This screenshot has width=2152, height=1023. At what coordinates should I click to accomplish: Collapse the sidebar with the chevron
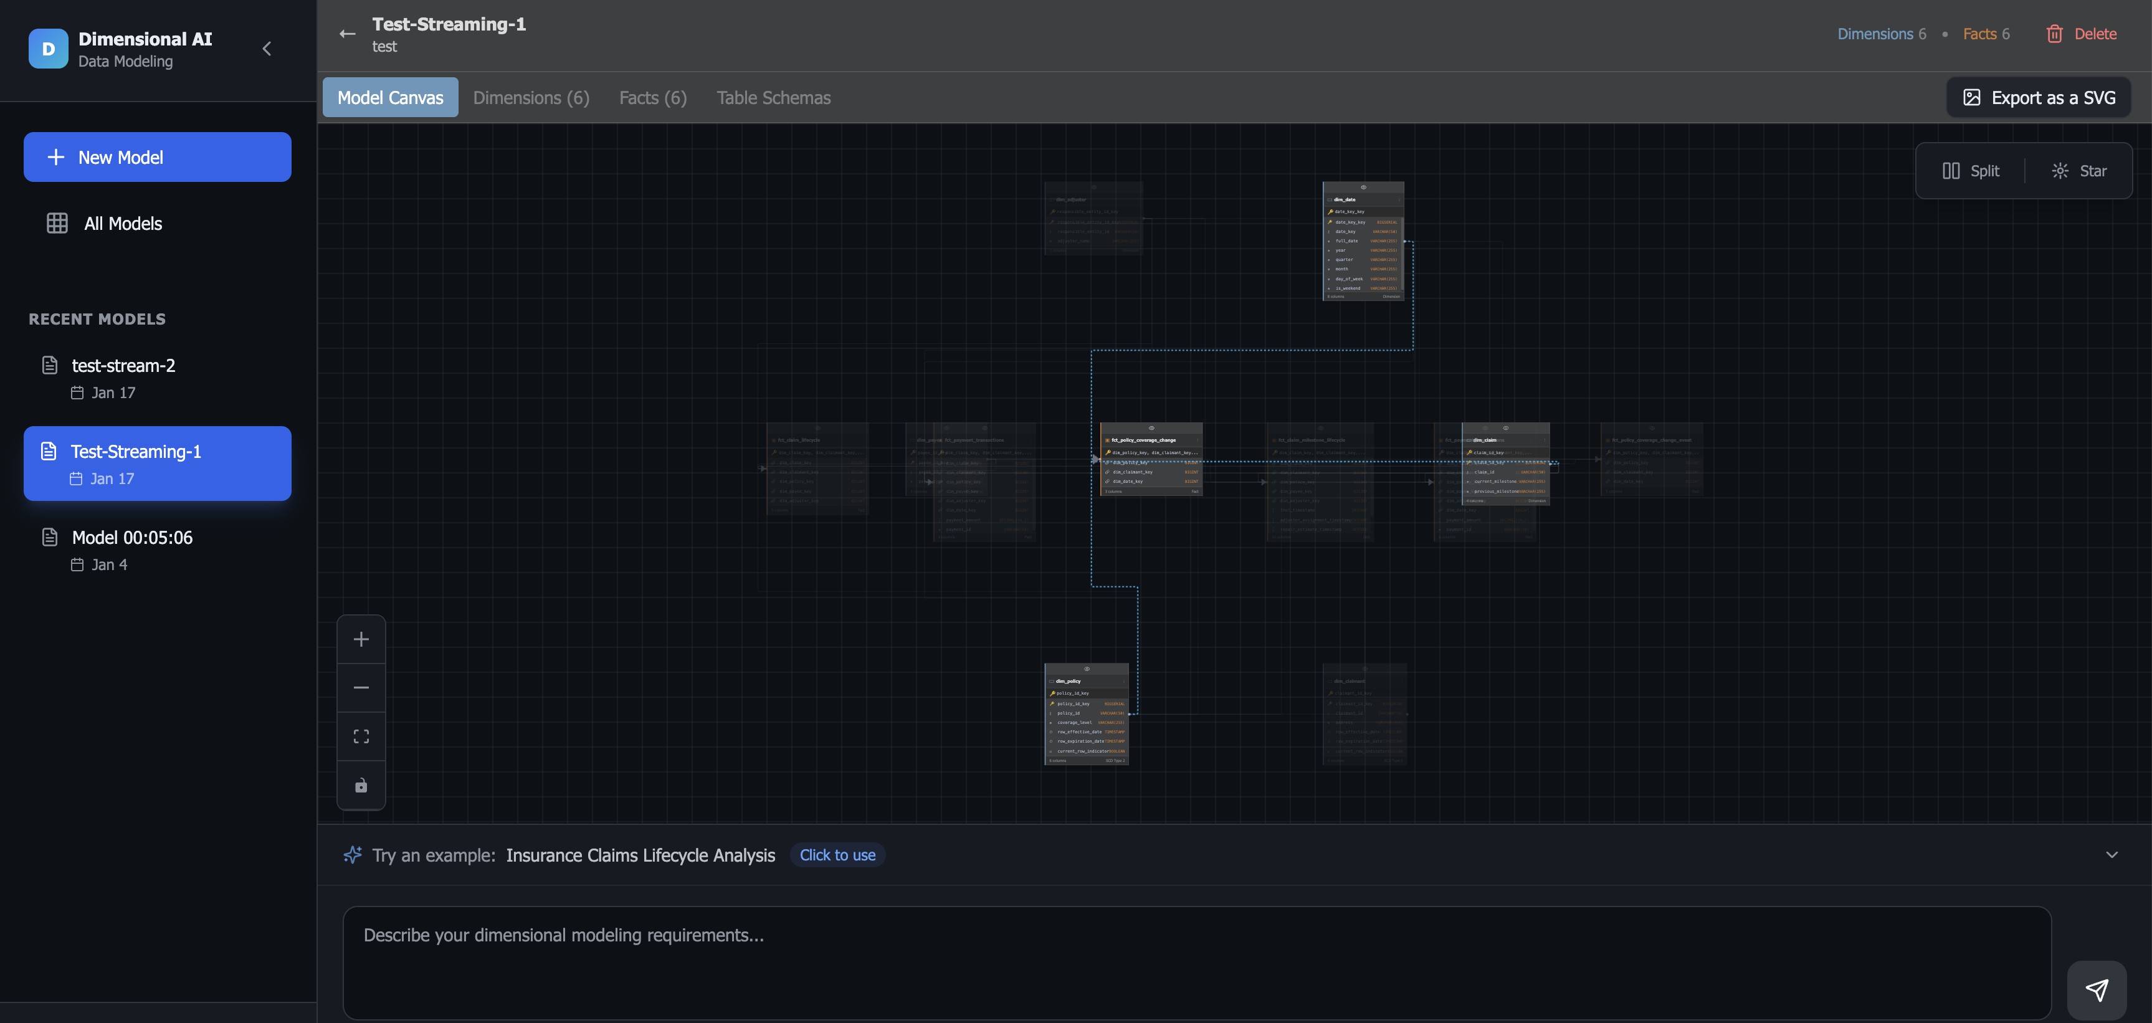[x=267, y=49]
